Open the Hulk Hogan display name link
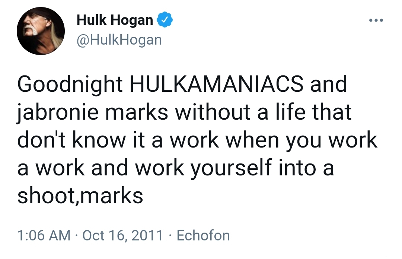The image size is (402, 259). click(115, 20)
